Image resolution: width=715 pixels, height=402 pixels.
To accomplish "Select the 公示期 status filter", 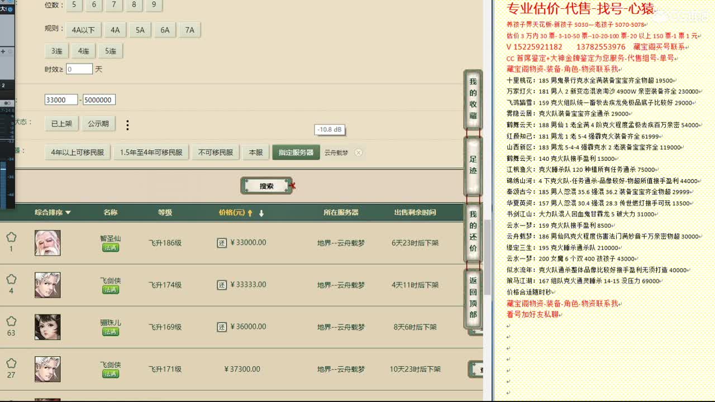I will point(98,123).
